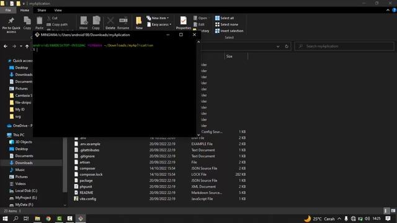The height and width of the screenshot is (223, 397).
Task: Expand the address bar history dropdown
Action: pos(278,46)
